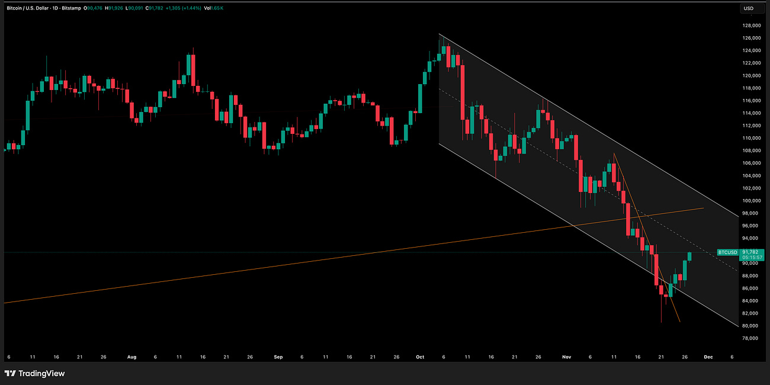Click the Bitstamp exchange label
Screen dimensions: 770x385
[71, 8]
